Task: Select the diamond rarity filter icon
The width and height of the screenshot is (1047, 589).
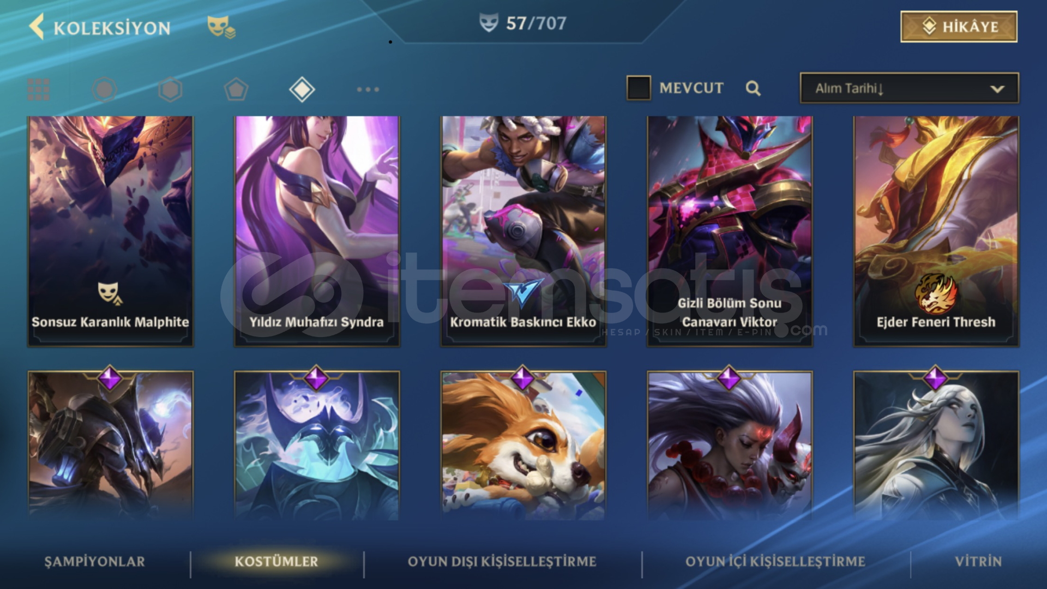Action: 302,89
